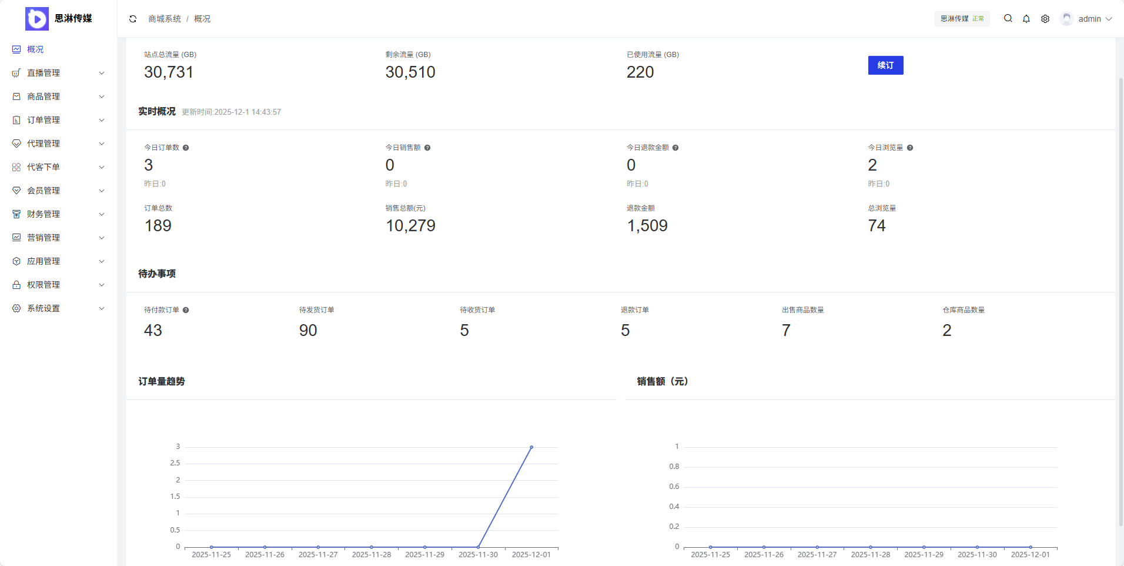
Task: Open settings gear icon in header
Action: [x=1045, y=19]
